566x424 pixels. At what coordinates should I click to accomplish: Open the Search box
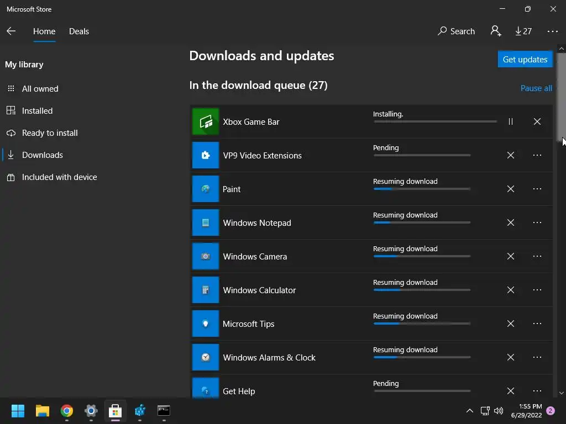[456, 31]
